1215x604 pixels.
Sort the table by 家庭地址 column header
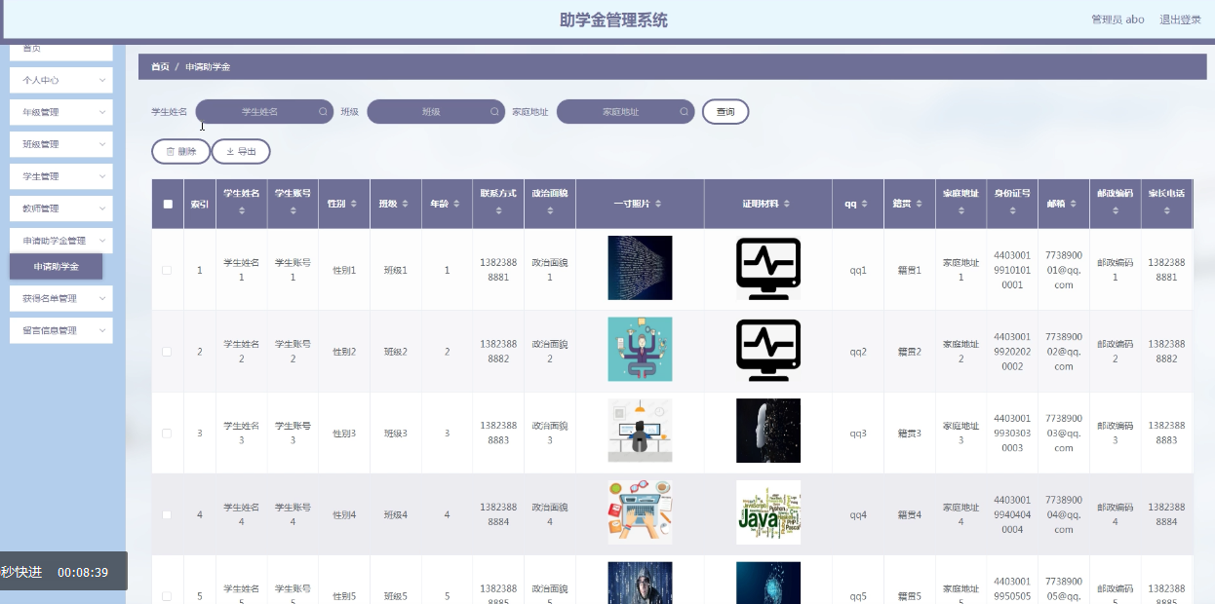(x=960, y=204)
